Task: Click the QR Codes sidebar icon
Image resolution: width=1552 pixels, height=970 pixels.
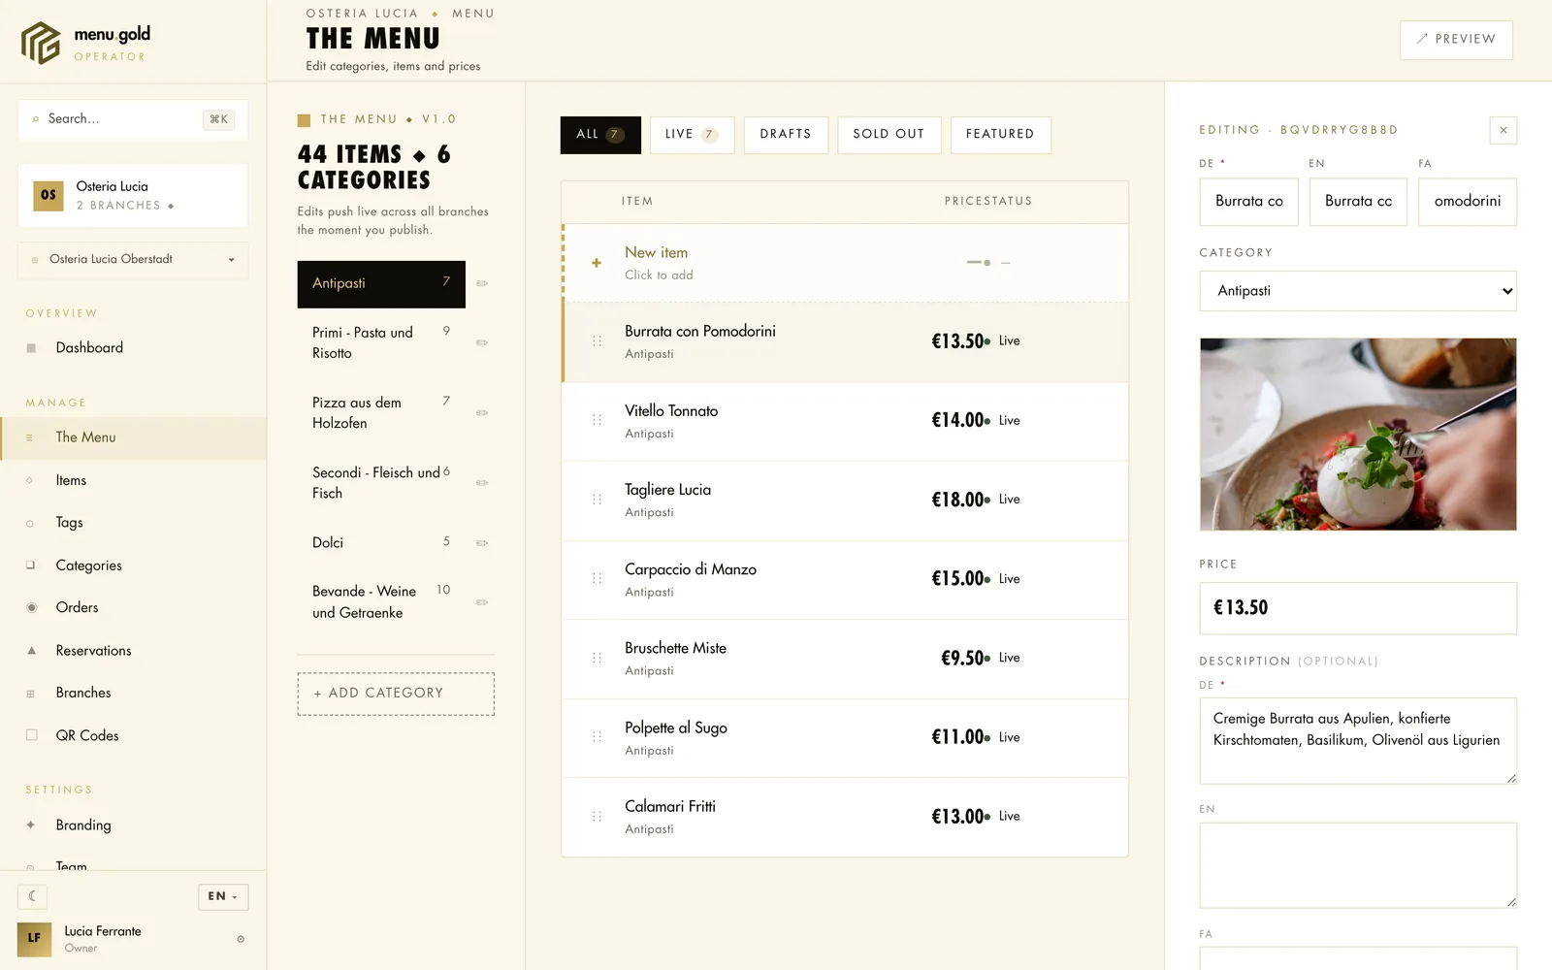Action: 31,735
